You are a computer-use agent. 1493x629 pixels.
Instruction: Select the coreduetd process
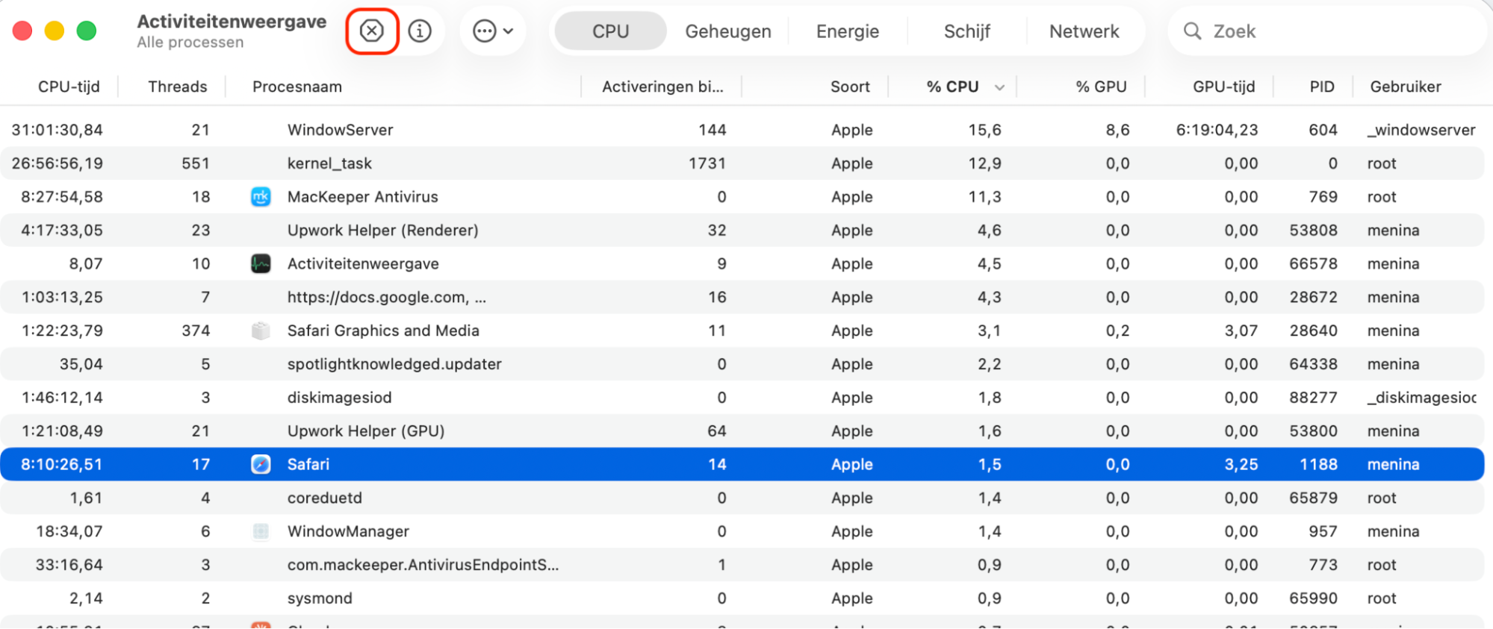(x=324, y=498)
